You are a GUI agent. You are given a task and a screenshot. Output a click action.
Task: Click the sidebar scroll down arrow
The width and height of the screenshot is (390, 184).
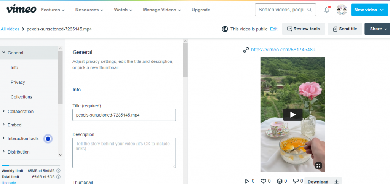coord(60,155)
